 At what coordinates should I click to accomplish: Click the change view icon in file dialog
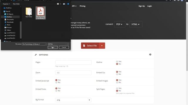[x=58, y=4]
